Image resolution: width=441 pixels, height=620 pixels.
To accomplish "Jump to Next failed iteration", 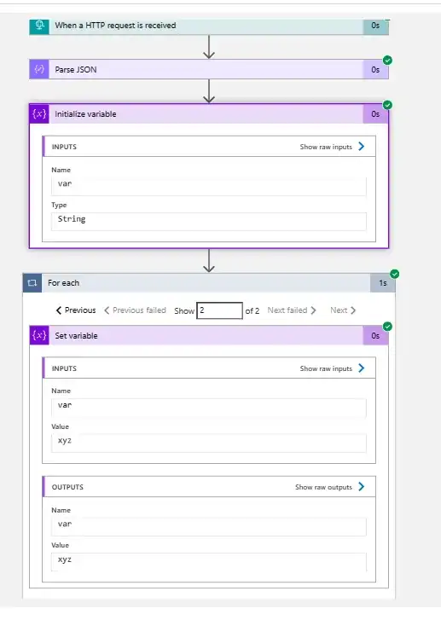I will click(x=292, y=310).
